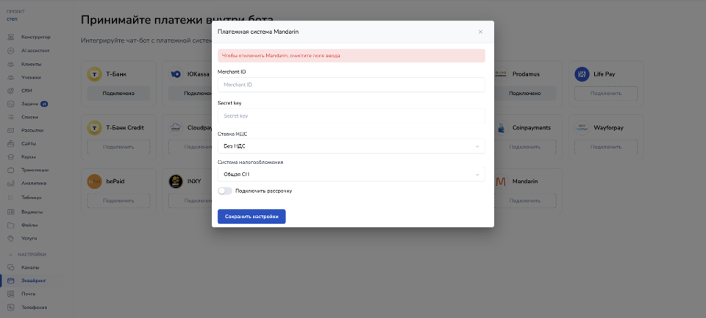The image size is (706, 318).
Task: Click the Mandarin logo in the payment grid
Action: point(500,181)
